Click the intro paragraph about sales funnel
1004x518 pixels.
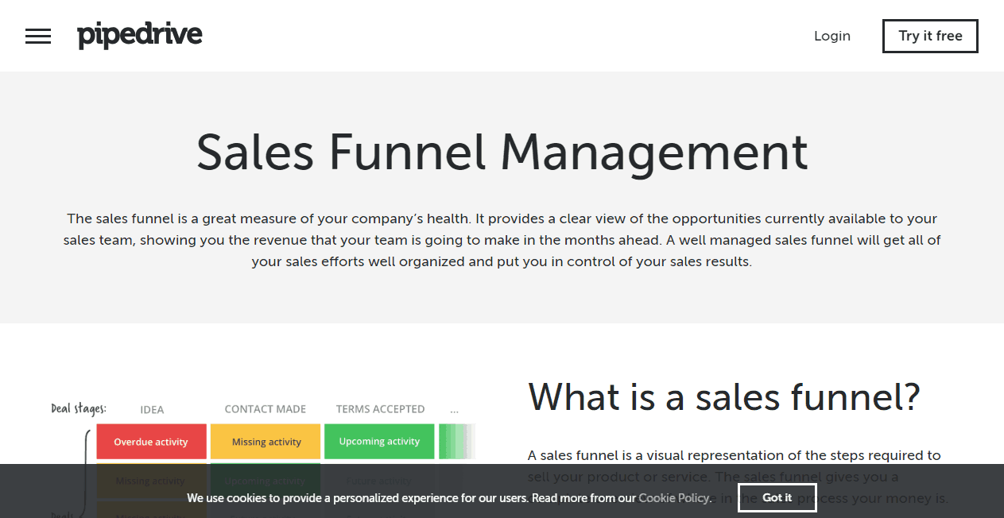(502, 240)
